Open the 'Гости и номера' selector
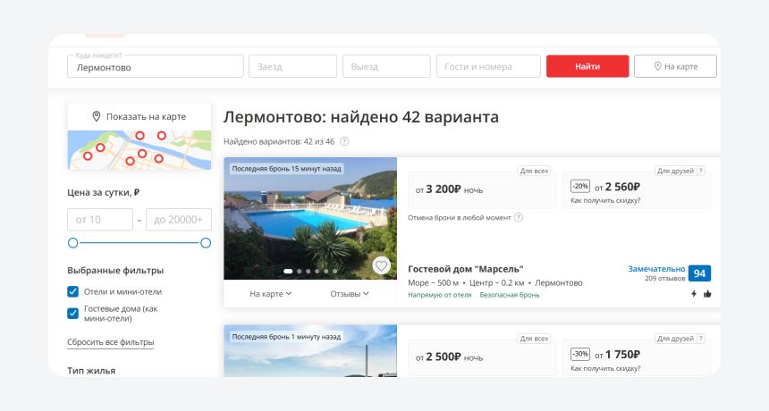The image size is (769, 411). click(488, 66)
